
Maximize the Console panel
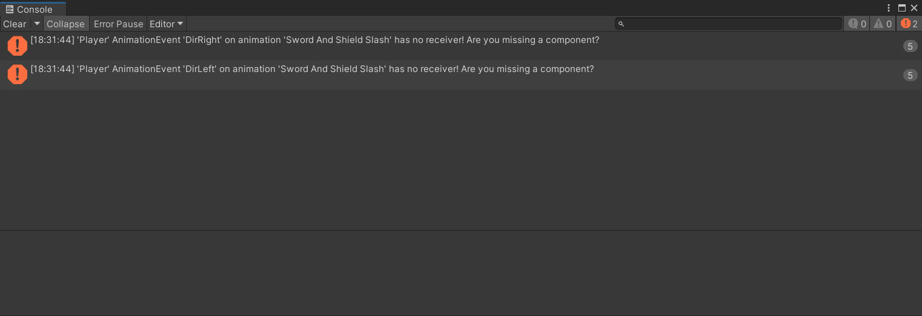pos(902,8)
